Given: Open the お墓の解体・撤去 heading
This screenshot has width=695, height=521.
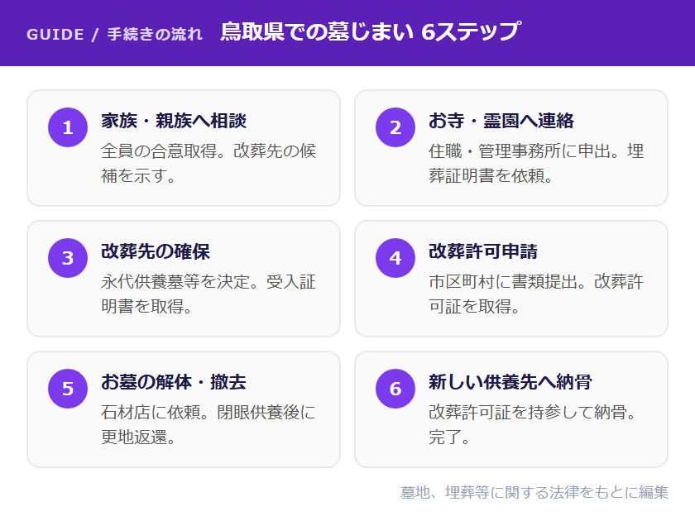Looking at the screenshot, I should [174, 382].
